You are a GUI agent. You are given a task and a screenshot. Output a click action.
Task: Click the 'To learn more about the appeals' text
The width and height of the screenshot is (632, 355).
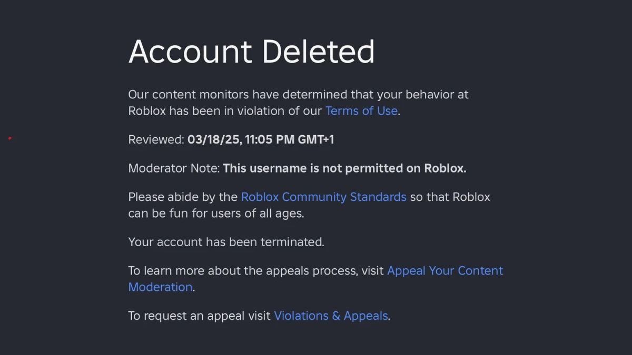tap(256, 271)
